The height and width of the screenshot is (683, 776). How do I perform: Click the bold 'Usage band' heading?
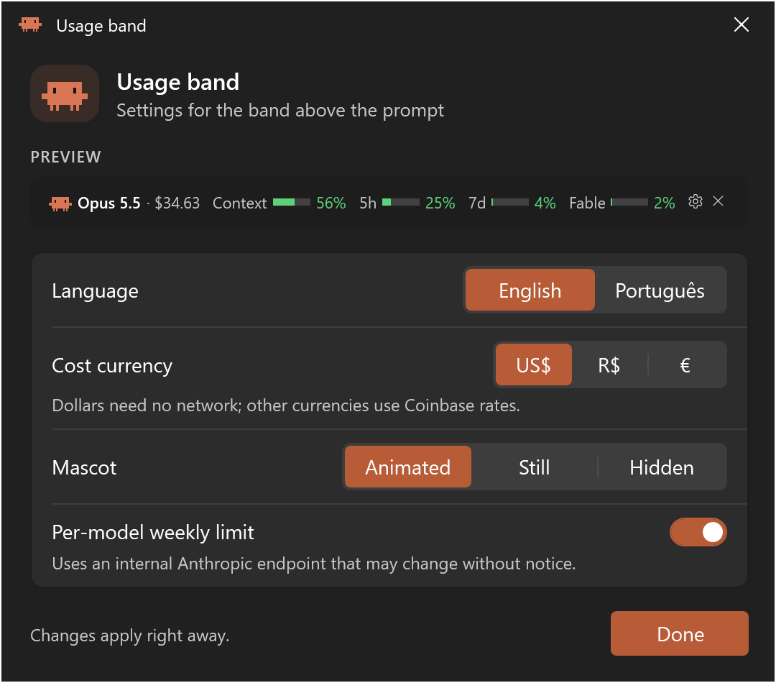tap(178, 82)
